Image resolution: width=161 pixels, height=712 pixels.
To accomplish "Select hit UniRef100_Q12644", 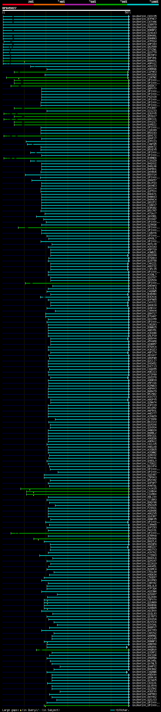I will tap(144, 597).
